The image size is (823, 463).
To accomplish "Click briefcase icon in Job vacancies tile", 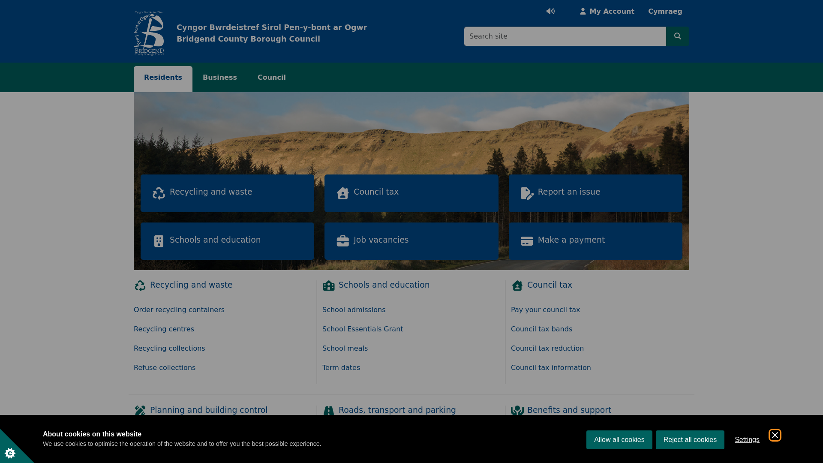I will 342,241.
